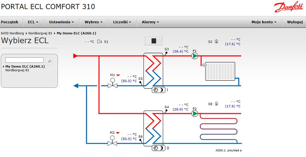Click the lower heat exchanger symbol

click(x=153, y=128)
